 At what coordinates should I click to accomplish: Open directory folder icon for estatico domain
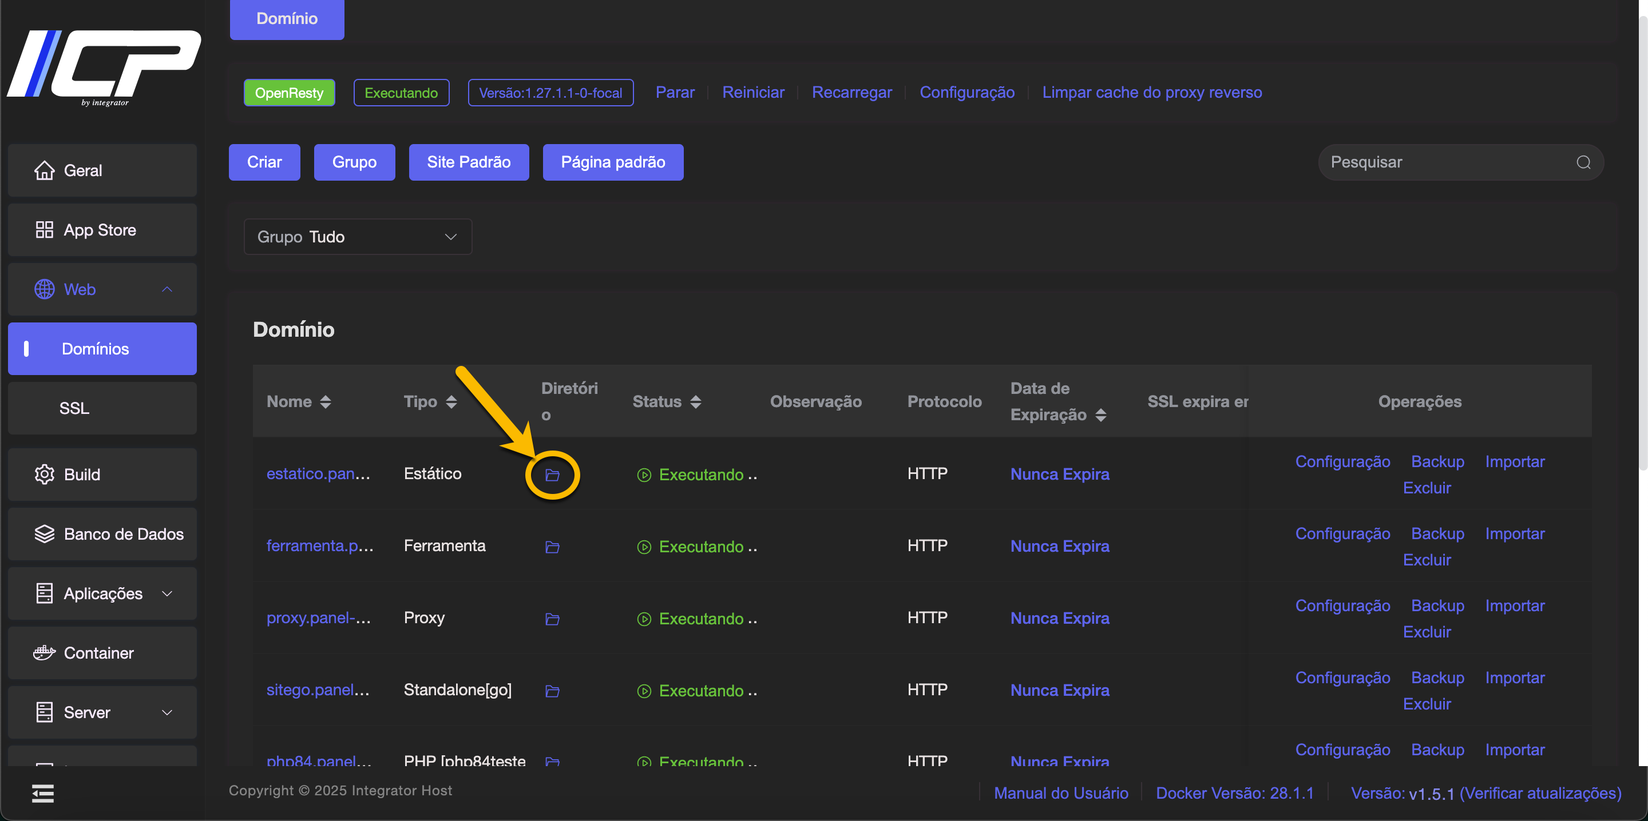tap(552, 475)
